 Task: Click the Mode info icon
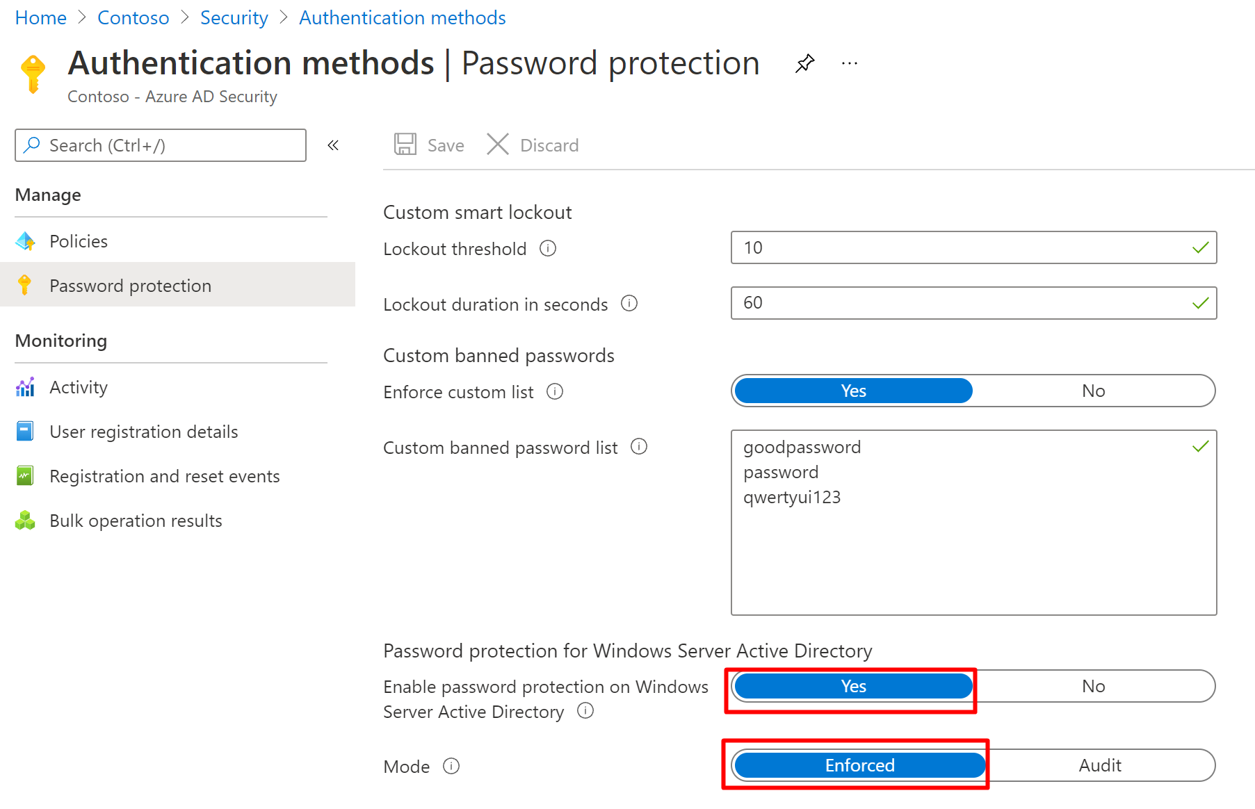pyautogui.click(x=451, y=766)
